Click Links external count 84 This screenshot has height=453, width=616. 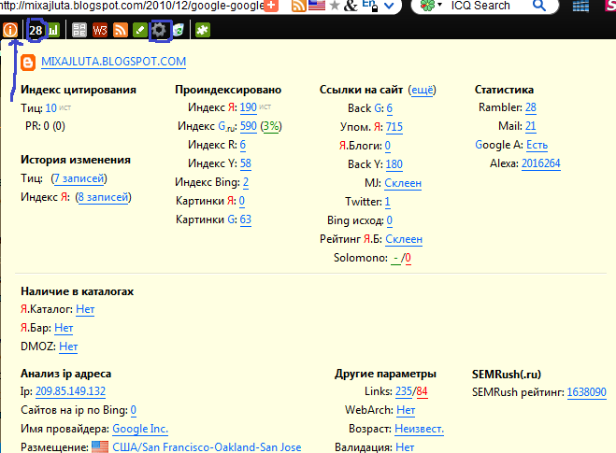tap(422, 391)
